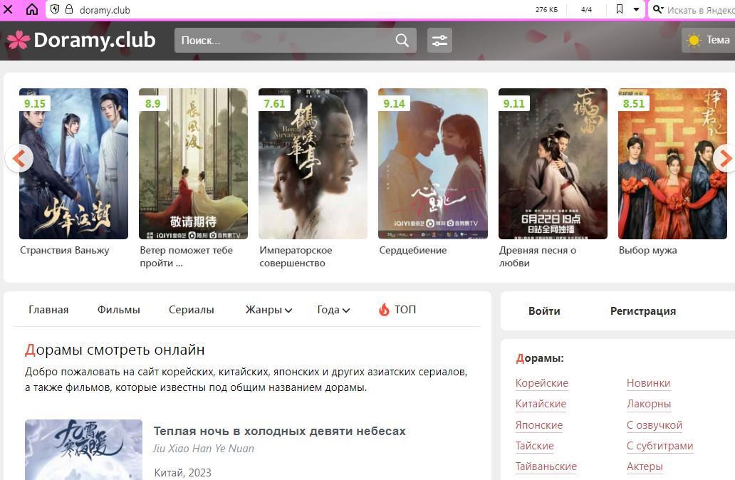
Task: Expand the Года dropdown menu
Action: point(333,310)
